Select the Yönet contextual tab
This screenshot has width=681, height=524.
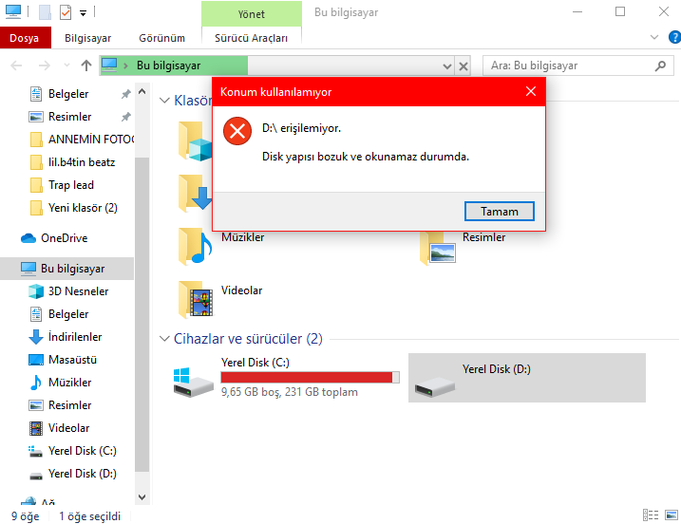click(252, 14)
